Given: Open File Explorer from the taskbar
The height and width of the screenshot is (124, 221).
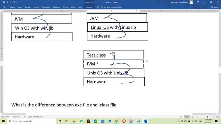Looking at the screenshot, I should (x=74, y=121).
